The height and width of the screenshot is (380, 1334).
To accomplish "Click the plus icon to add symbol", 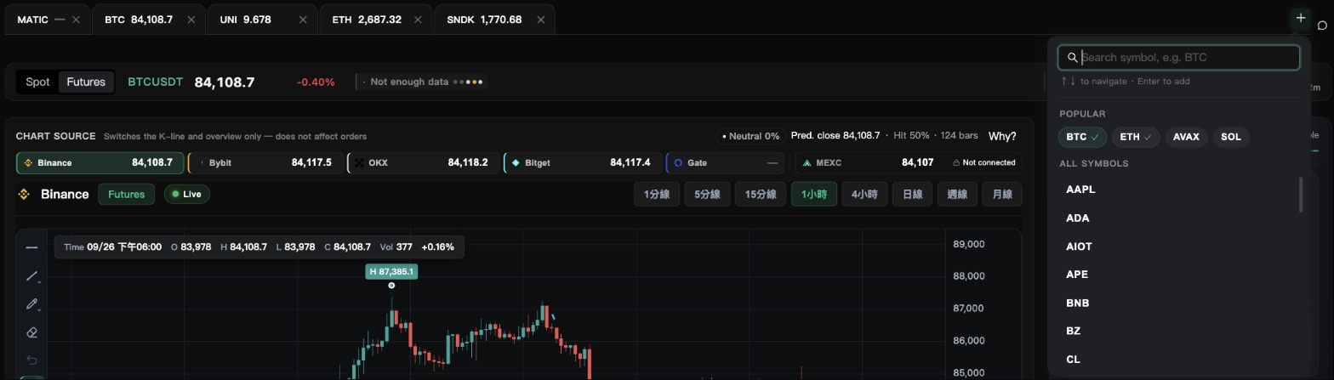I will 1300,18.
